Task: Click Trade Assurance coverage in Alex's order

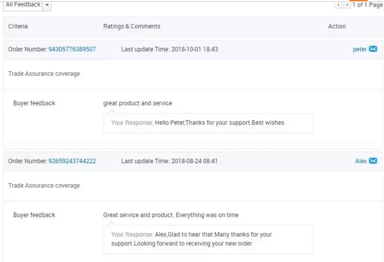Action: tap(44, 186)
